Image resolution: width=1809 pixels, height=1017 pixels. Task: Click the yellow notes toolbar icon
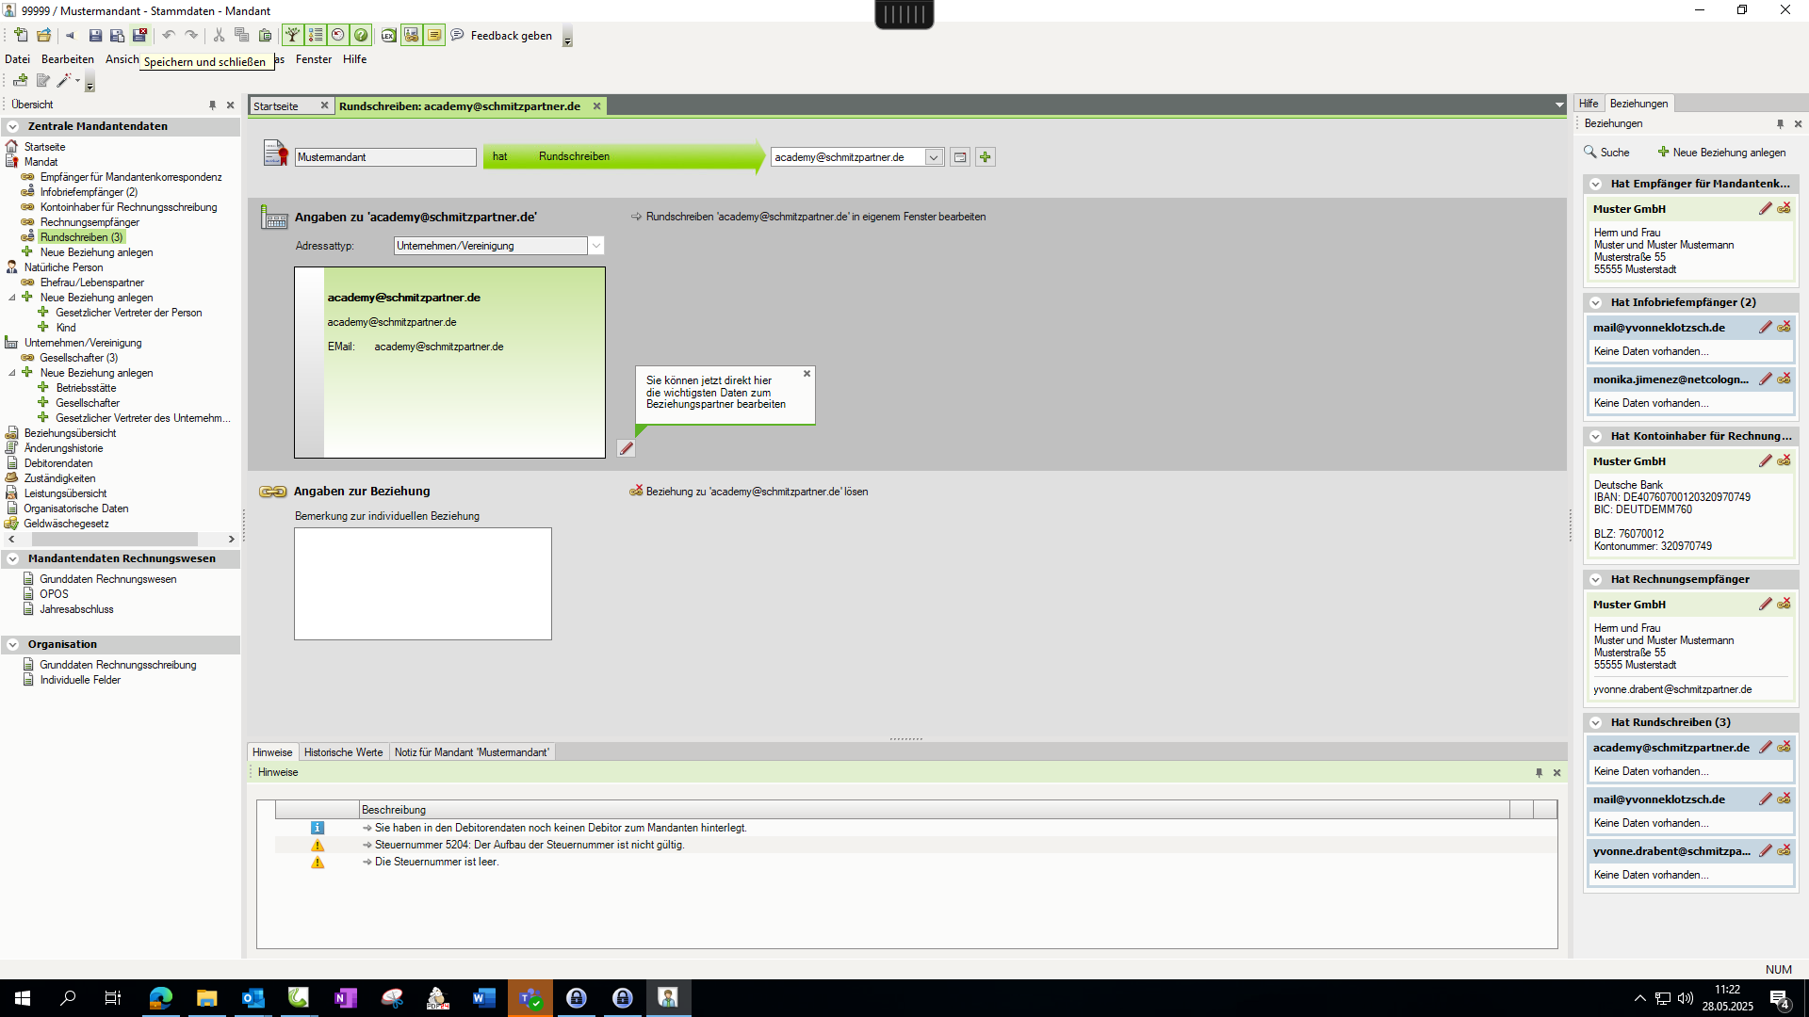434,36
